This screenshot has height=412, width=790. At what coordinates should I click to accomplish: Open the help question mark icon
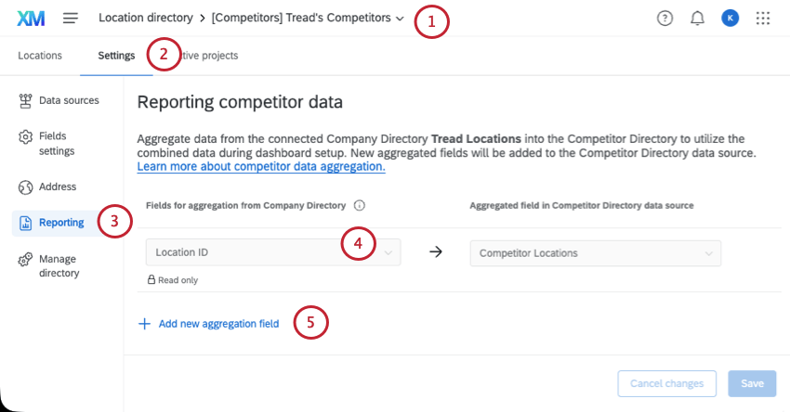coord(665,18)
